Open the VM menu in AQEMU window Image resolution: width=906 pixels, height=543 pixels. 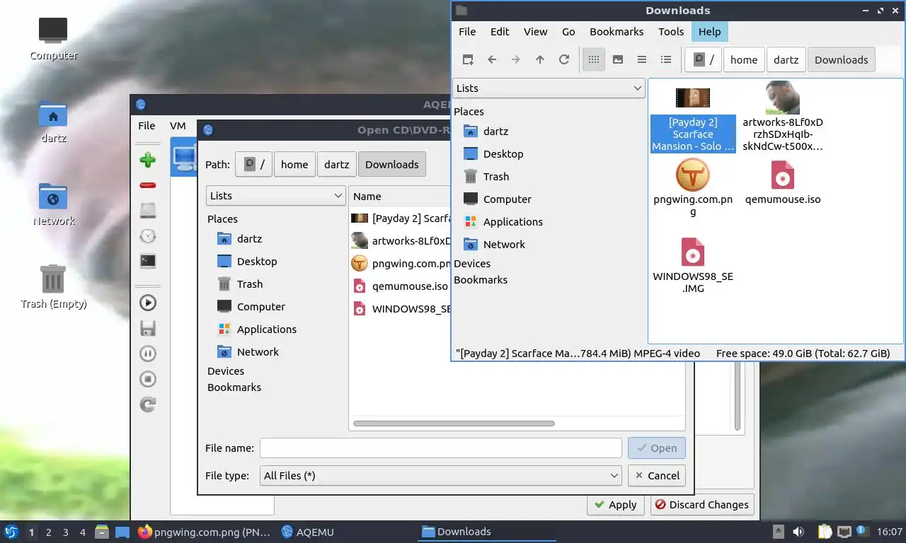click(x=178, y=126)
